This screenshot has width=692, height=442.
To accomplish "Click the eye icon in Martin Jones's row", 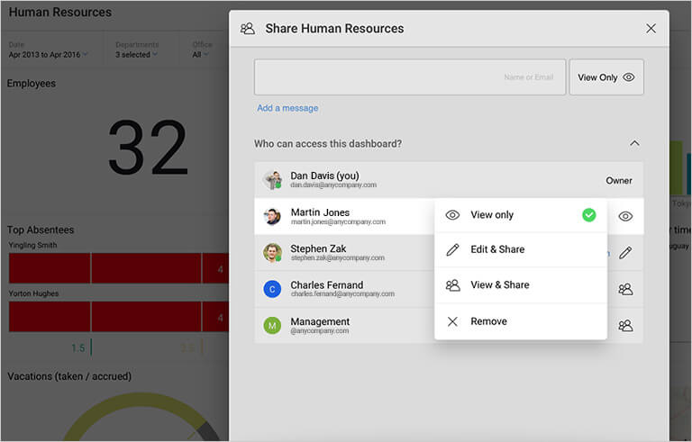I will [x=625, y=216].
